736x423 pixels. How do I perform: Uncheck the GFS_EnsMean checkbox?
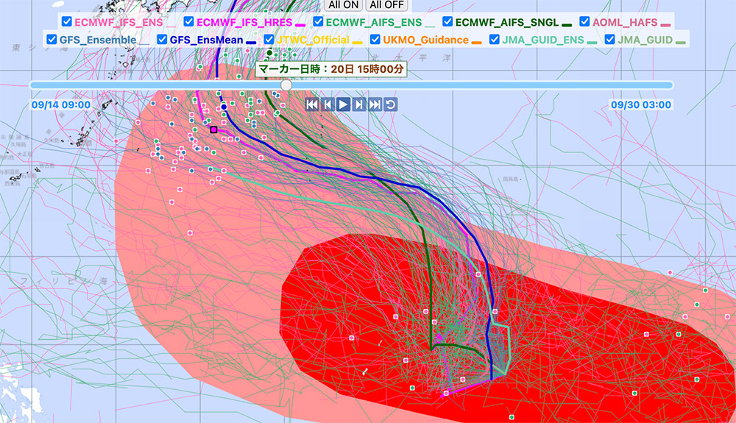click(162, 40)
